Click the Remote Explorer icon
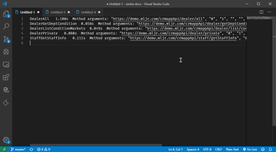 [6, 65]
